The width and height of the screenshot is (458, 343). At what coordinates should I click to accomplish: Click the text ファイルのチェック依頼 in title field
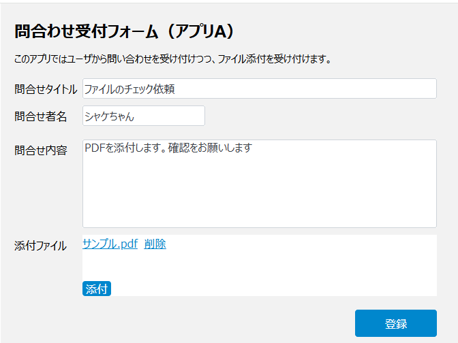[130, 89]
